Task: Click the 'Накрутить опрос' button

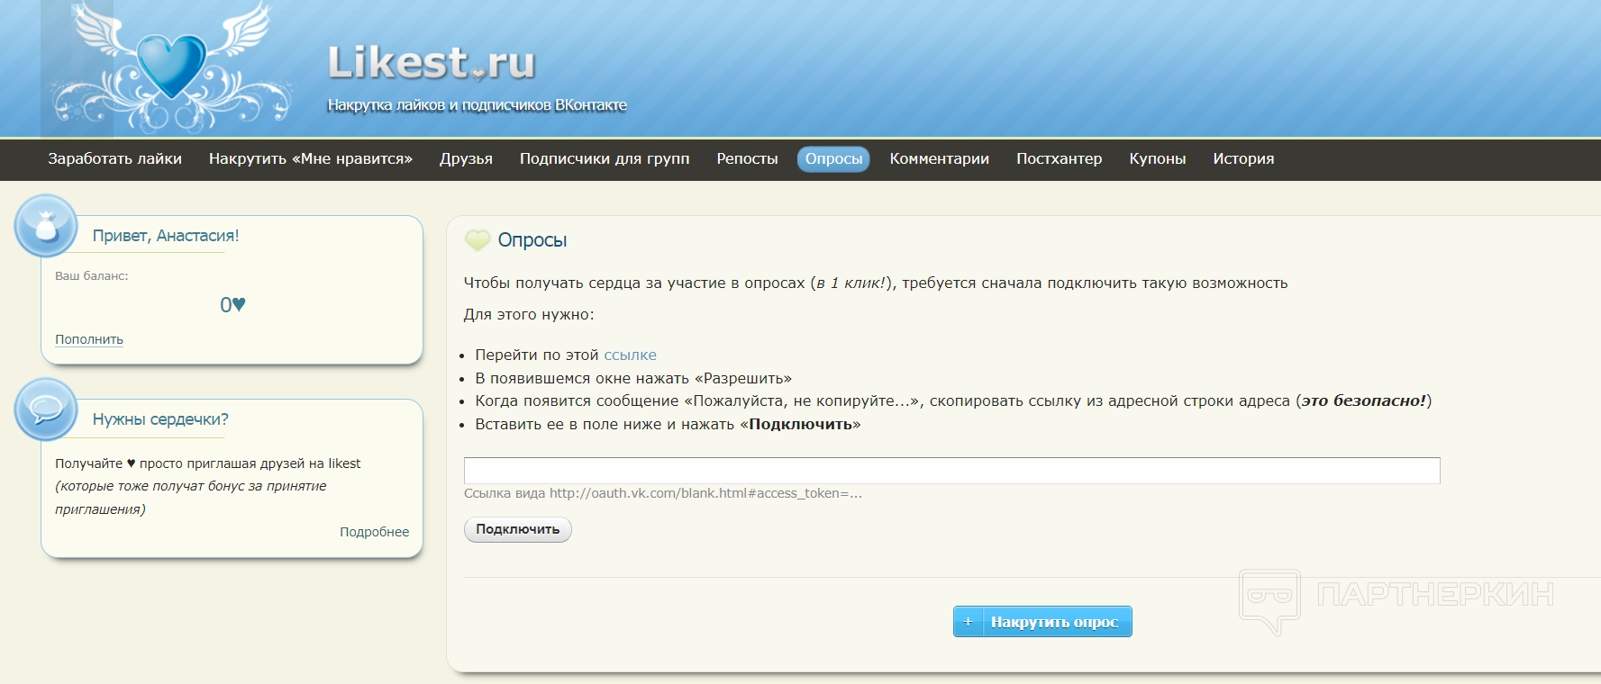Action: pos(1042,622)
